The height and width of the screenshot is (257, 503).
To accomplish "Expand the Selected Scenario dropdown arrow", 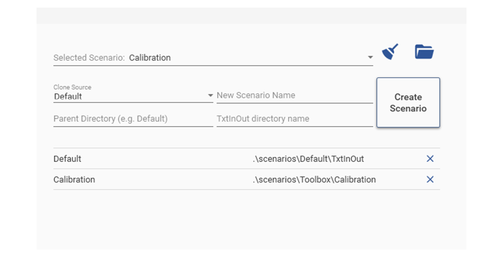I will (370, 58).
